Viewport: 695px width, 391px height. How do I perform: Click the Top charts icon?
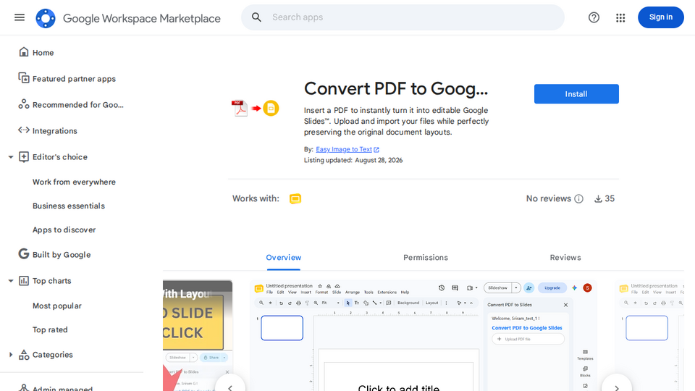pyautogui.click(x=24, y=281)
